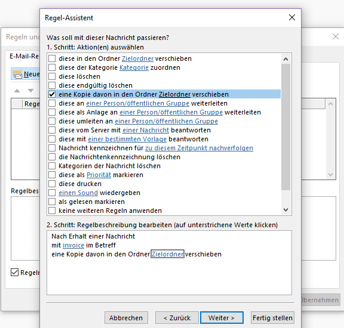Click 'einen Sound' link

tap(78, 193)
